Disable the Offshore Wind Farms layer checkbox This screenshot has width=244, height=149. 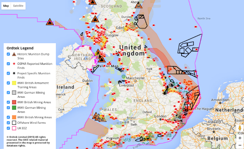pyautogui.click(x=8, y=123)
